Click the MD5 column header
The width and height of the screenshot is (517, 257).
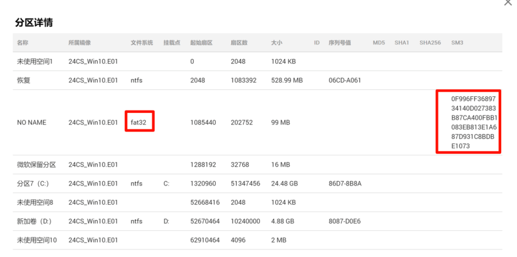[379, 43]
